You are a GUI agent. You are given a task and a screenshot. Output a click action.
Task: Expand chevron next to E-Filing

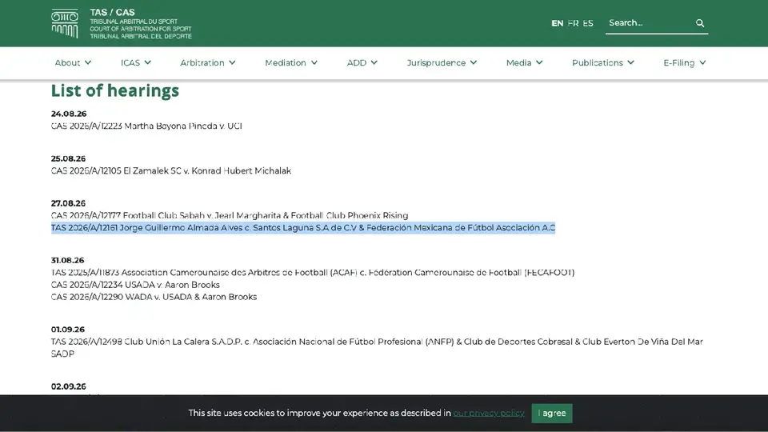pos(702,62)
